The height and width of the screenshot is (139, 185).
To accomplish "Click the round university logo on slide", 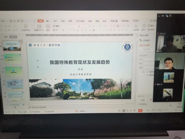I will (x=127, y=47).
